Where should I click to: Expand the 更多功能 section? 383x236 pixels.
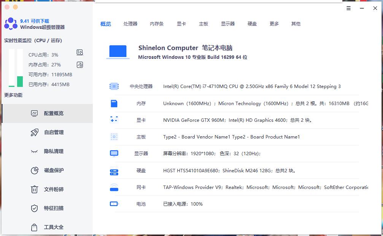click(13, 95)
